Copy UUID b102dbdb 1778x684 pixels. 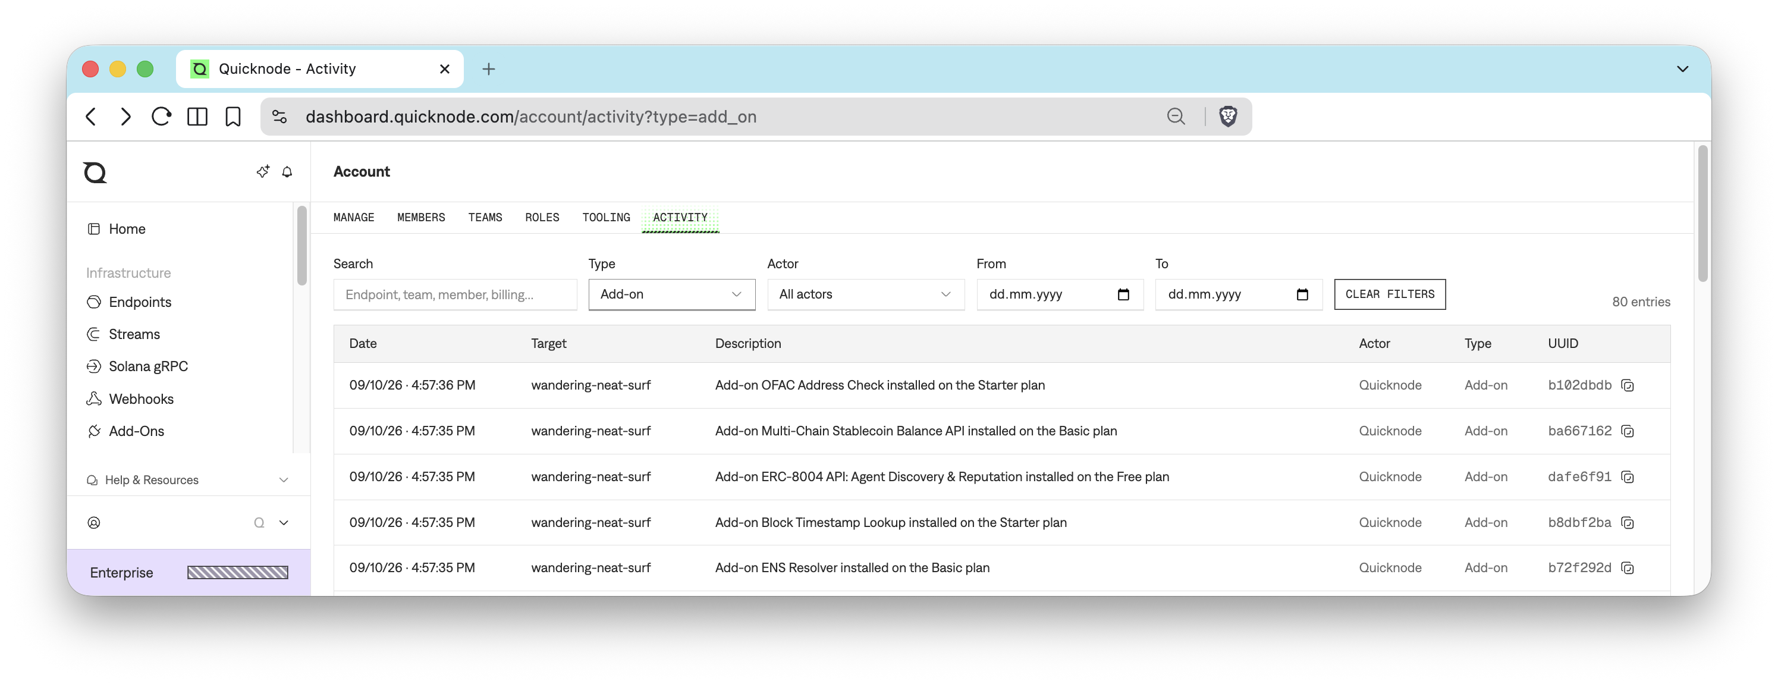pos(1628,385)
